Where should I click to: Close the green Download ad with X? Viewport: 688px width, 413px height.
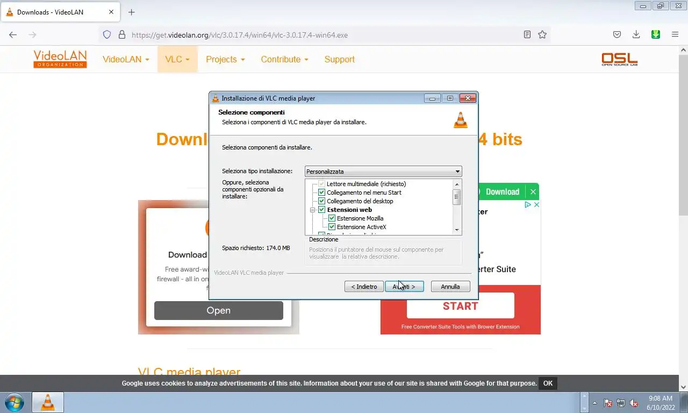coord(533,192)
